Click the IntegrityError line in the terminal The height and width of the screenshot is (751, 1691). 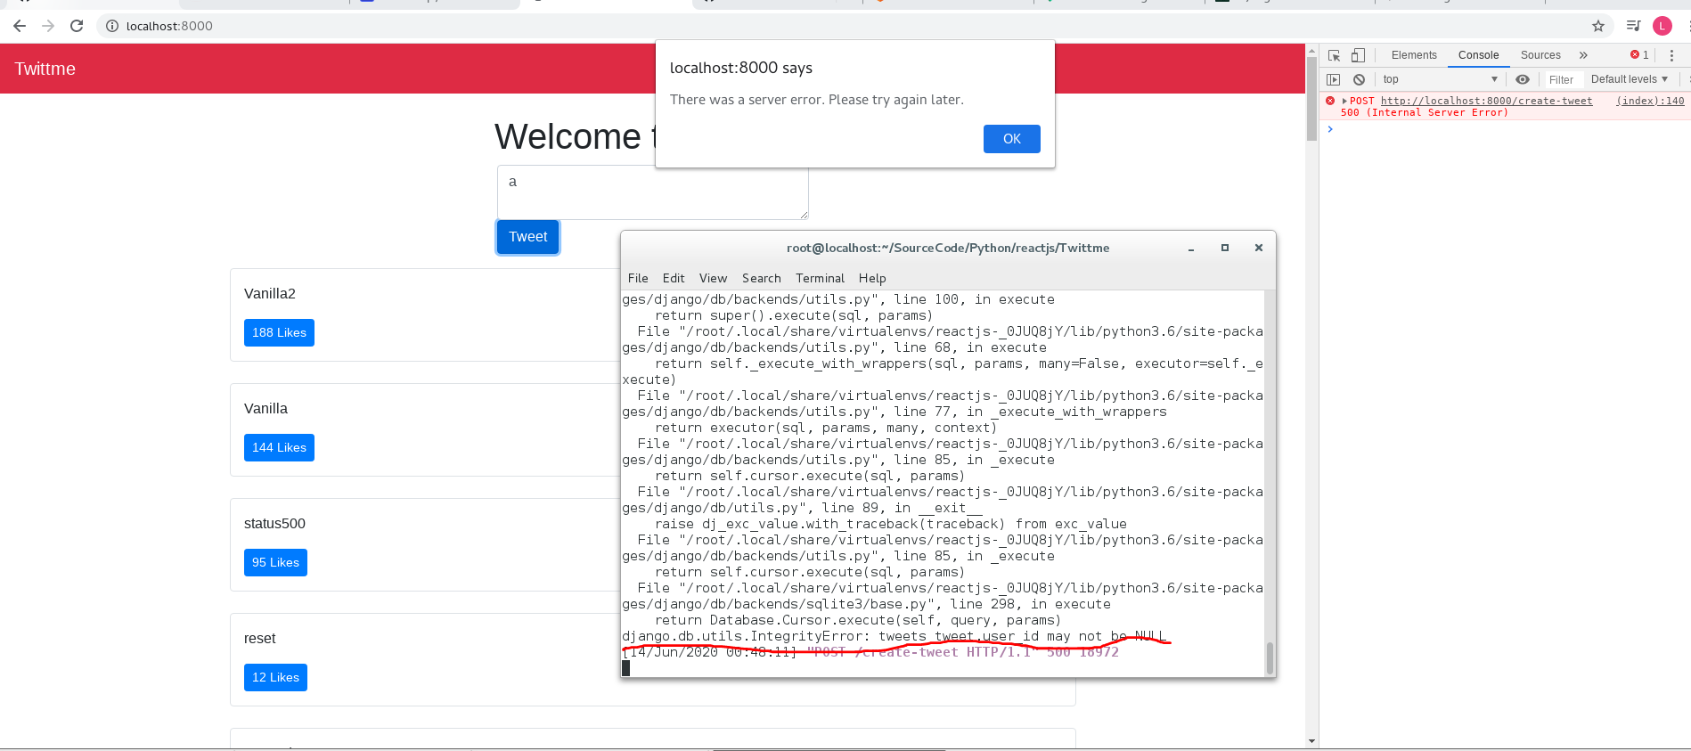coord(894,636)
